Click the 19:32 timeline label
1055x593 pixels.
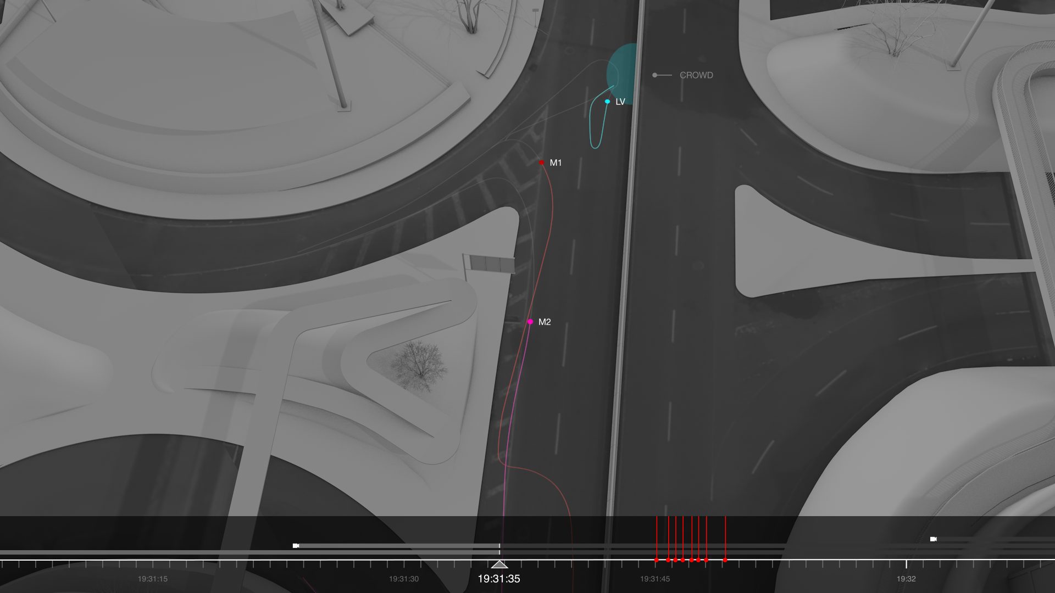tap(906, 579)
